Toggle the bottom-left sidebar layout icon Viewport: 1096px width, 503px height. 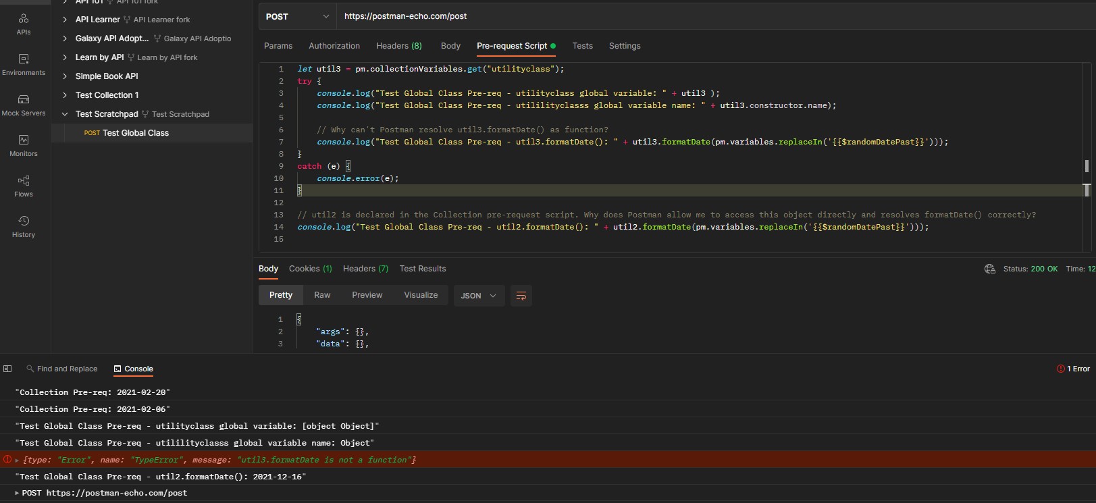click(x=7, y=369)
